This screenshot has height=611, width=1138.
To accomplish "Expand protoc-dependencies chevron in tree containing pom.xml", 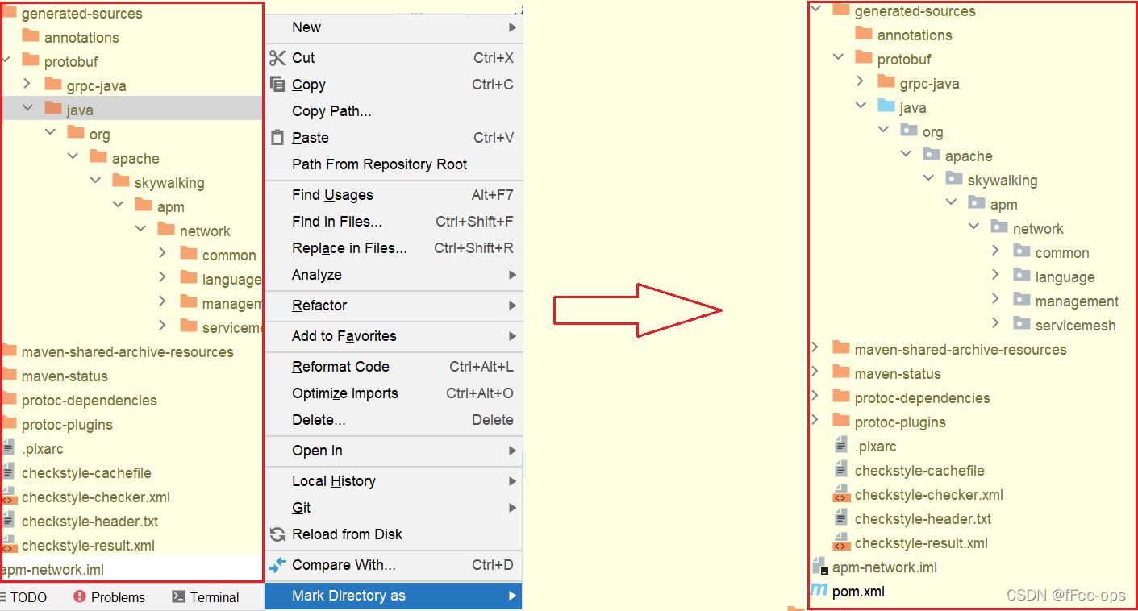I will [x=815, y=396].
